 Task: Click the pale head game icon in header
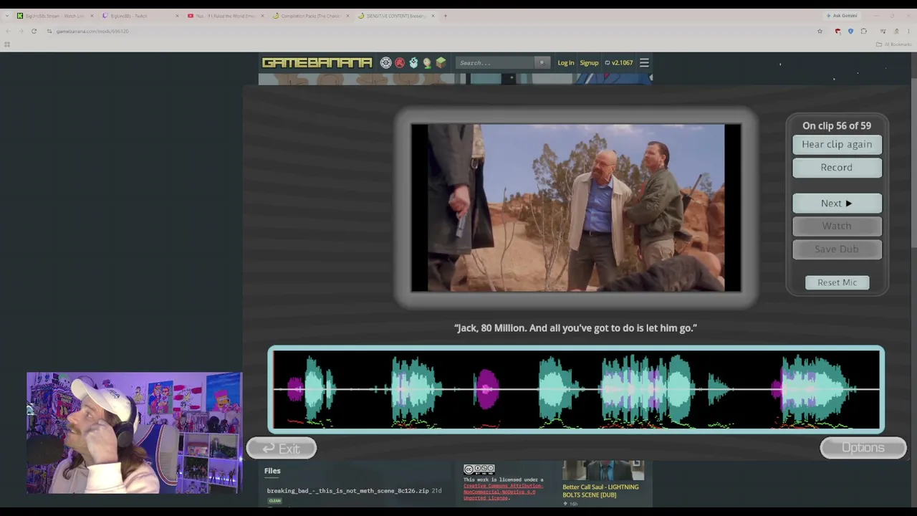click(427, 63)
